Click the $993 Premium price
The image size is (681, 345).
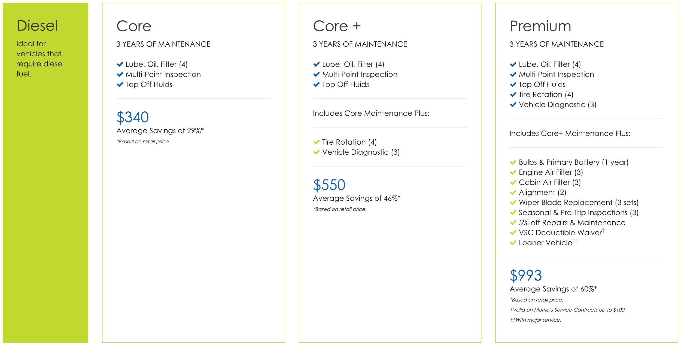(x=526, y=275)
